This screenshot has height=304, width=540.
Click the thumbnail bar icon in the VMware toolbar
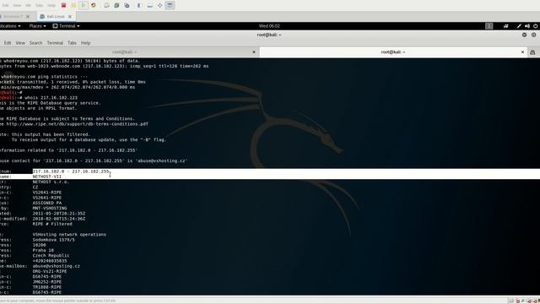pos(149,5)
